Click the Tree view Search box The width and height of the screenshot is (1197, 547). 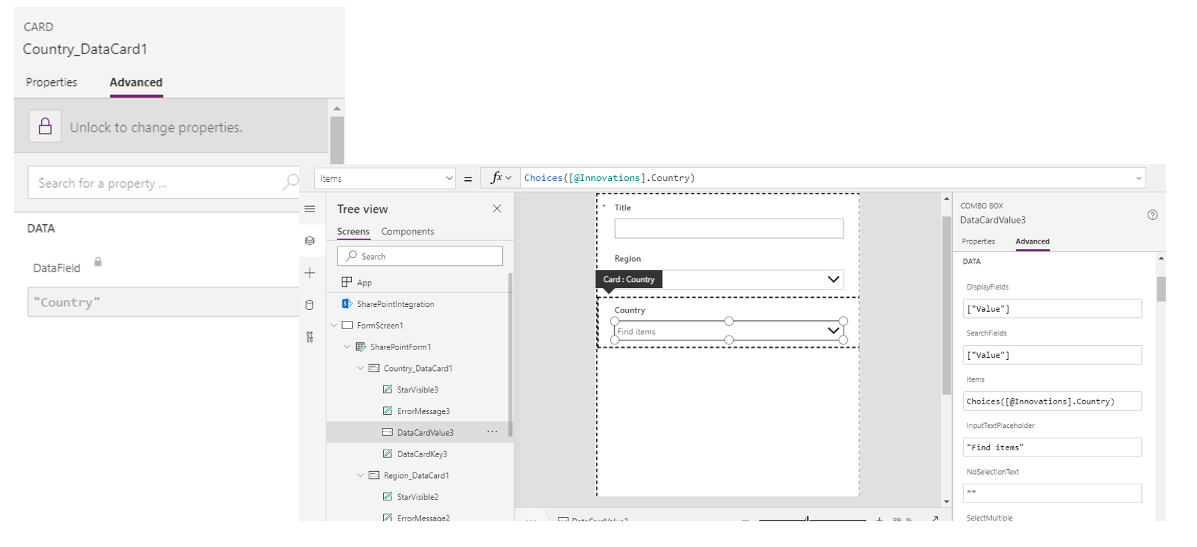click(x=420, y=256)
